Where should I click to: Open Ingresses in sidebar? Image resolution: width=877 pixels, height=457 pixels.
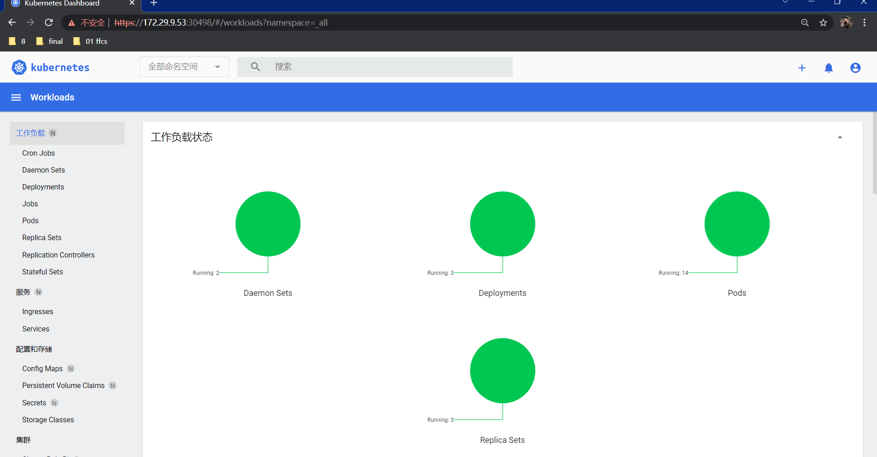coord(37,312)
